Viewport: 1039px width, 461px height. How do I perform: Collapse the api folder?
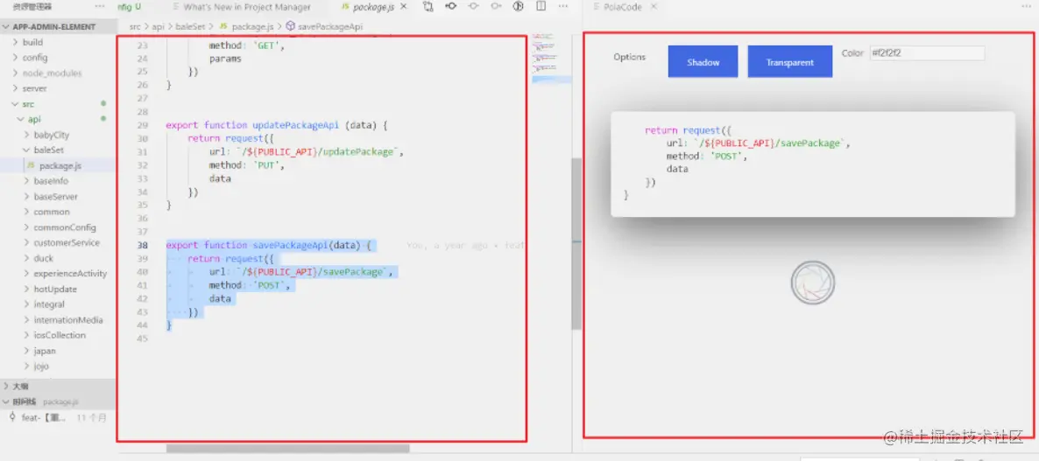[58, 119]
